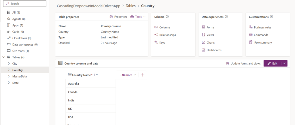295x125 pixels.
Task: Open Row summary customization
Action: (x=262, y=42)
